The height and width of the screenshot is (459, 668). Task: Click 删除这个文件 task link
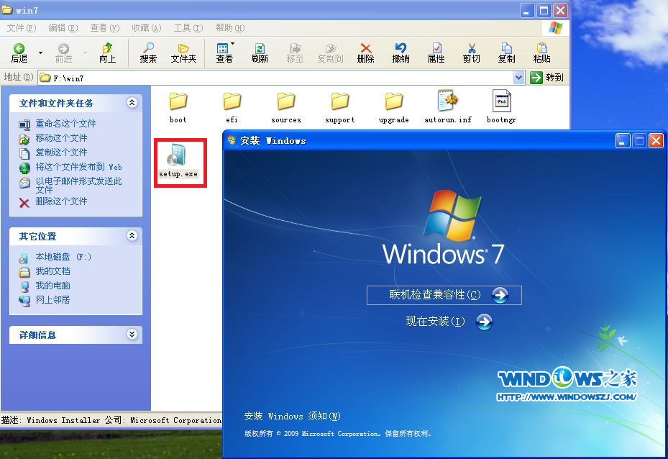(x=61, y=201)
